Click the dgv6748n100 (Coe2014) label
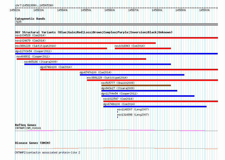225x160 pixels. click(x=119, y=104)
